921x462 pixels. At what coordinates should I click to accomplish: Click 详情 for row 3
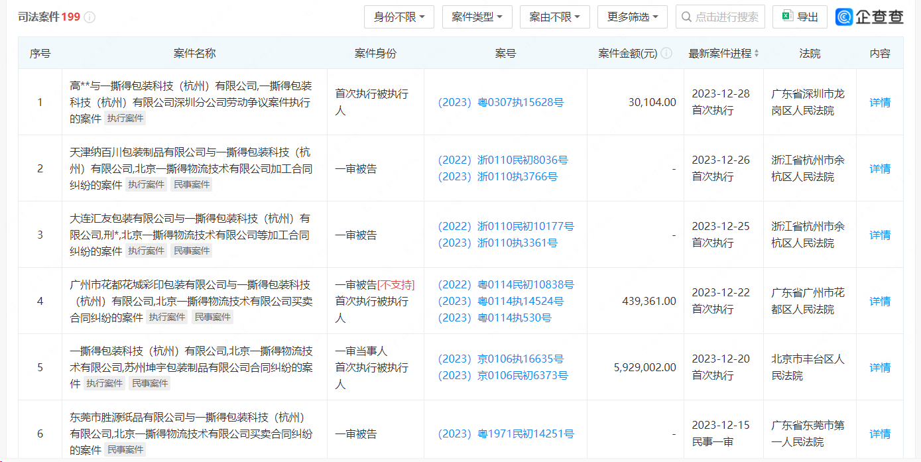880,235
